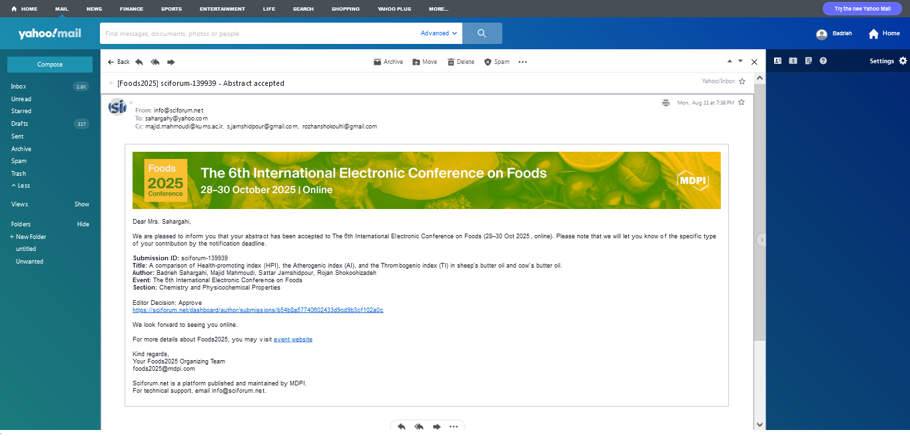Show the Views section
The image size is (910, 436).
(x=81, y=204)
